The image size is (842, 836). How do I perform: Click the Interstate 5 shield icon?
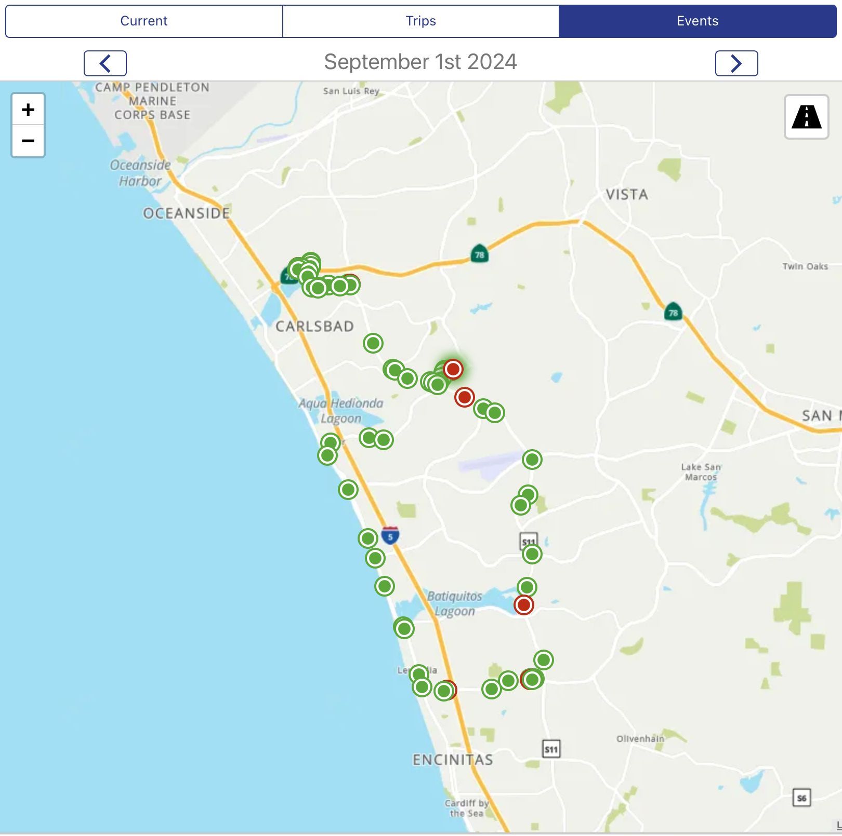click(x=390, y=536)
